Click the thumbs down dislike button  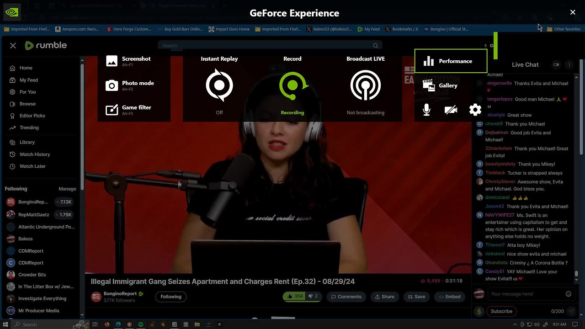click(x=313, y=296)
